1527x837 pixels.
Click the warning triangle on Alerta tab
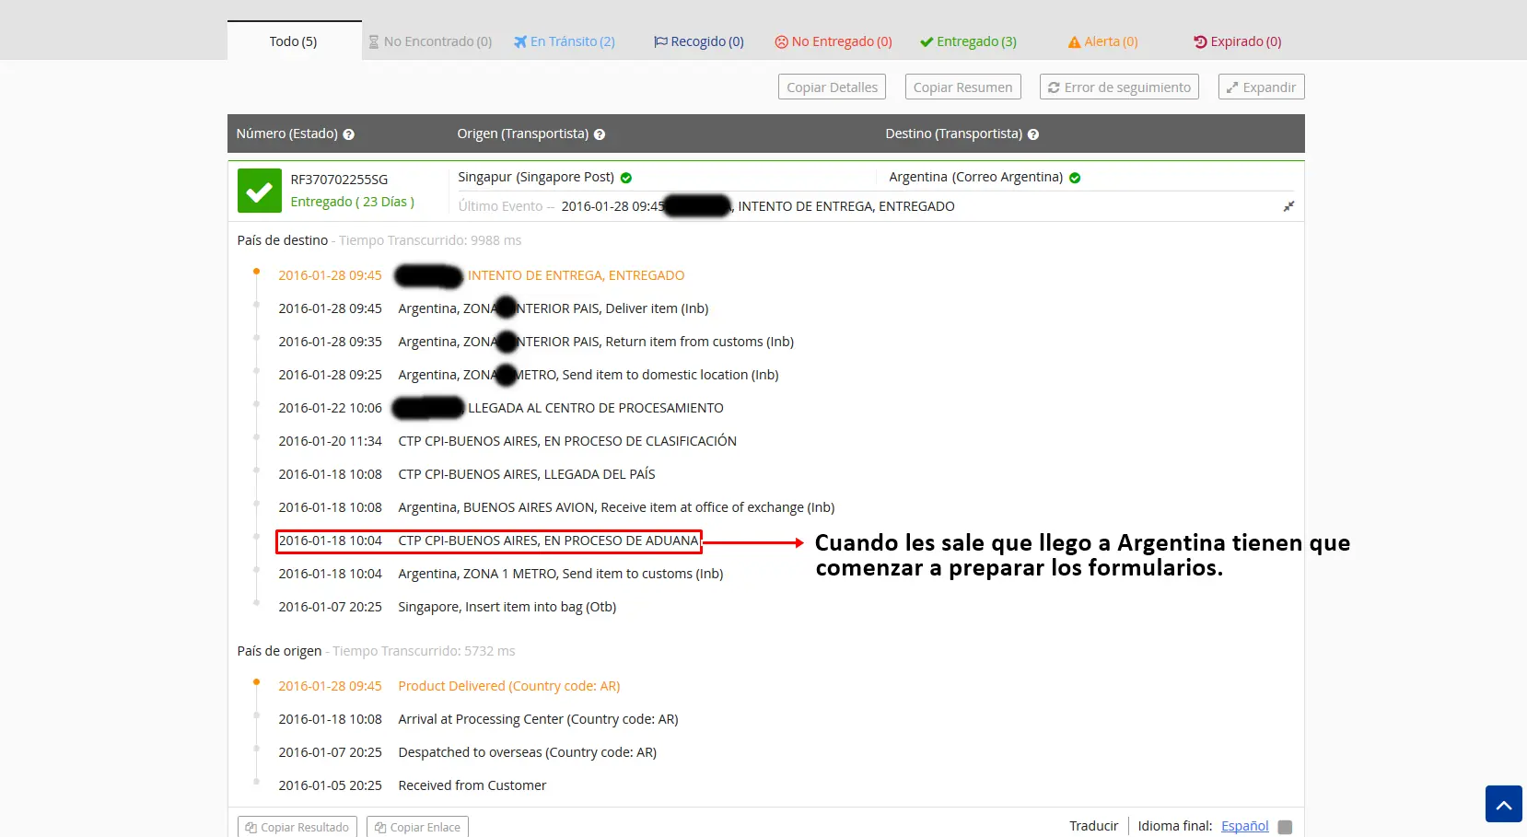tap(1074, 42)
